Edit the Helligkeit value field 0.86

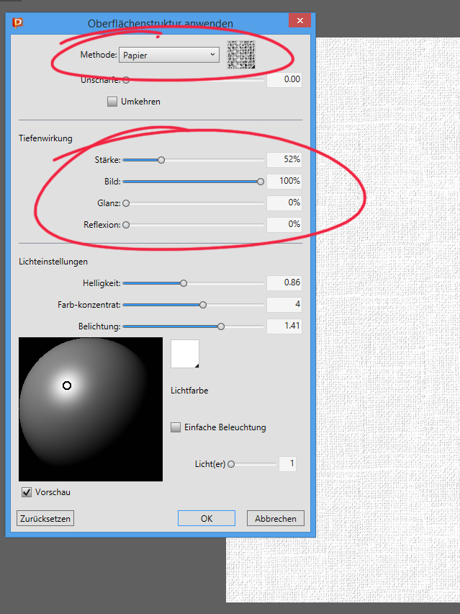click(284, 282)
